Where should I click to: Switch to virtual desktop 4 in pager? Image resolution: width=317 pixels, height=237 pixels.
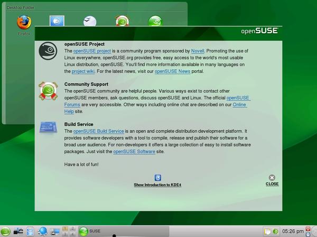(x=72, y=234)
